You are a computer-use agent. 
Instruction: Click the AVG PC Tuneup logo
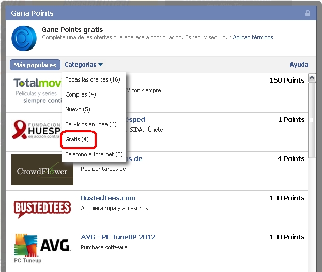[42, 248]
